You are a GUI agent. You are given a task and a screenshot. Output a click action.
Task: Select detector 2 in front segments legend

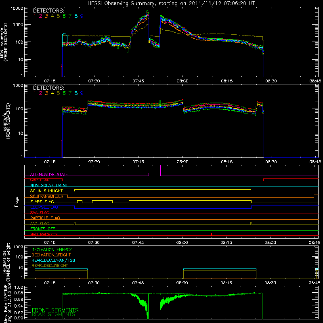click(x=41, y=16)
